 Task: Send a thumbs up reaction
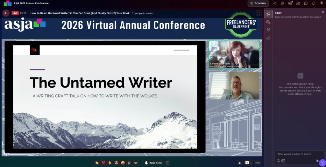[110, 163]
